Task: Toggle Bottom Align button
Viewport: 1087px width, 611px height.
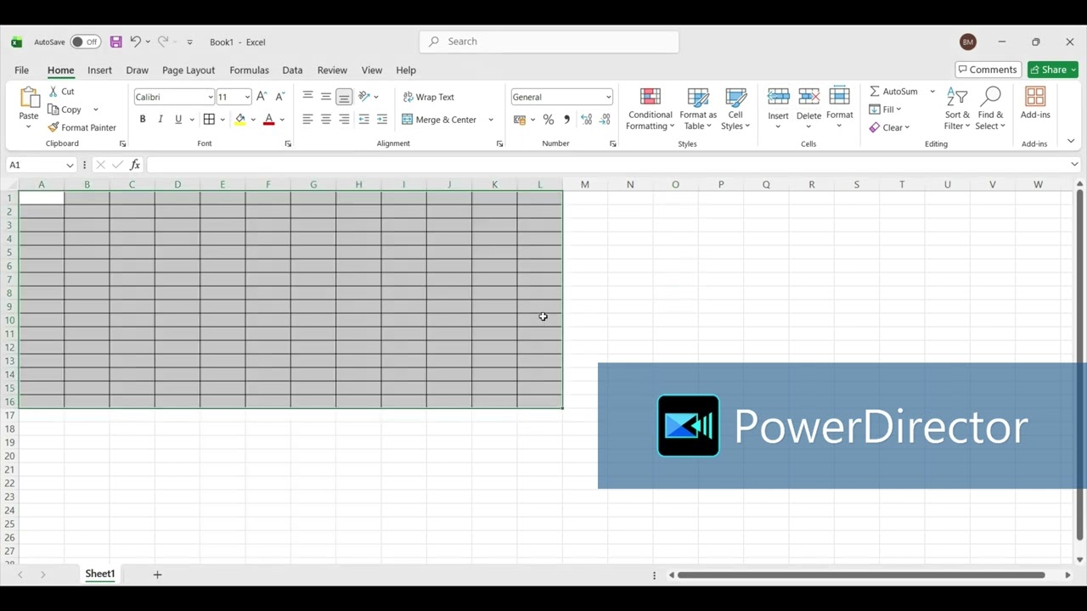Action: pyautogui.click(x=344, y=97)
